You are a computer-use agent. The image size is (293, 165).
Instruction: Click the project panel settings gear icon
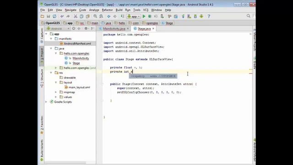[x=86, y=28]
